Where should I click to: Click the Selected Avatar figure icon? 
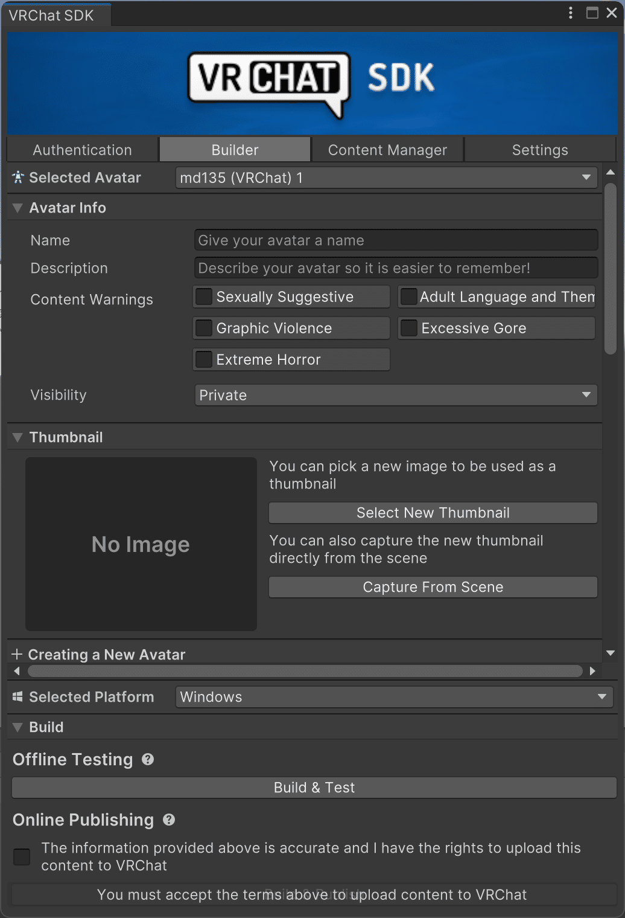(x=18, y=178)
